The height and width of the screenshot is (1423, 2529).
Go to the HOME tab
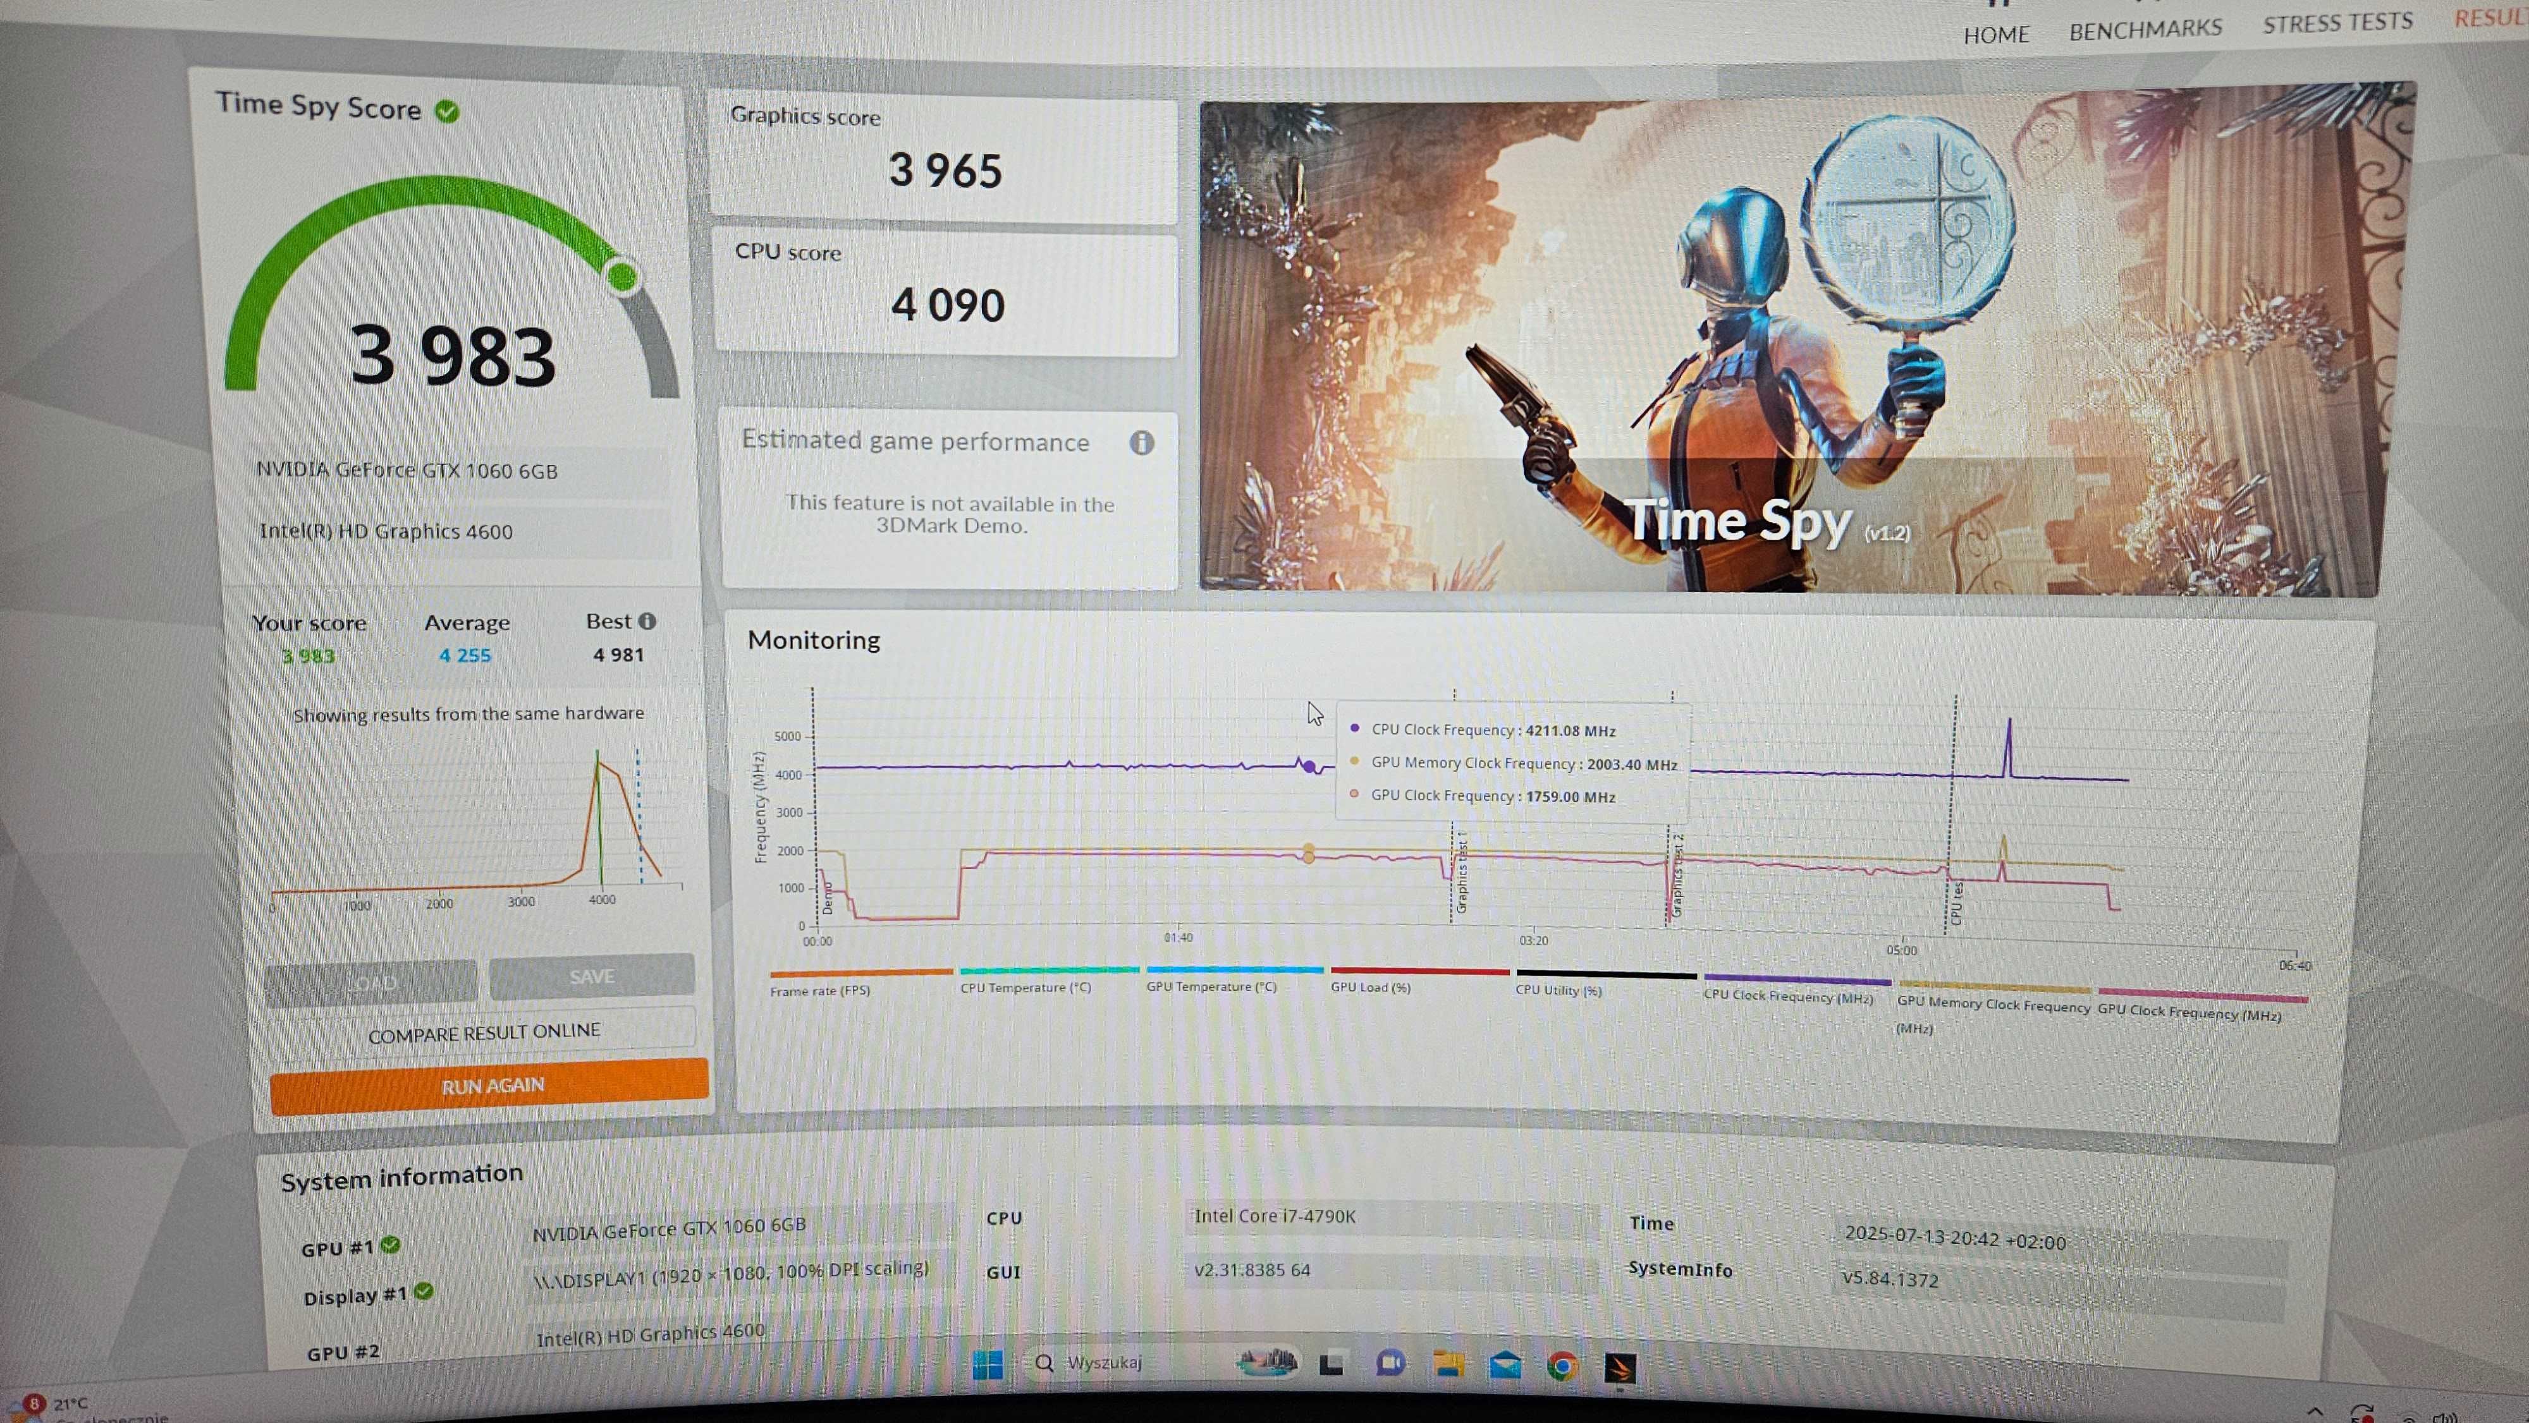(x=1996, y=34)
